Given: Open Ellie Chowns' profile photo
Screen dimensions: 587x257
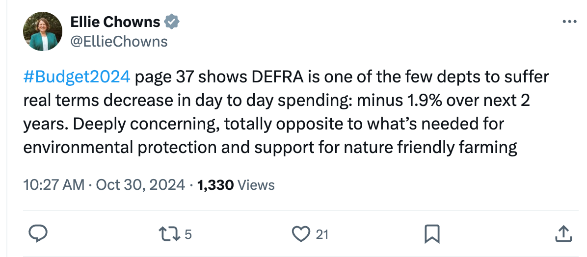Looking at the screenshot, I should [x=43, y=31].
